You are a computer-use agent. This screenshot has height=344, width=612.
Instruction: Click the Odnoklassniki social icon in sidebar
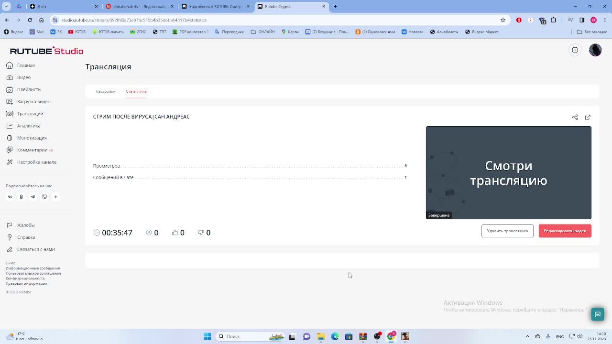(x=21, y=197)
